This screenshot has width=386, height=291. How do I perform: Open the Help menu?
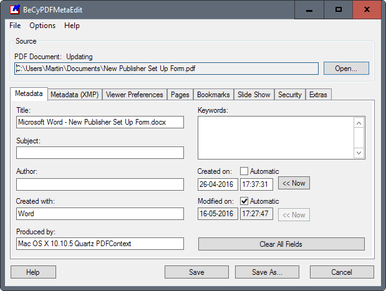[72, 26]
